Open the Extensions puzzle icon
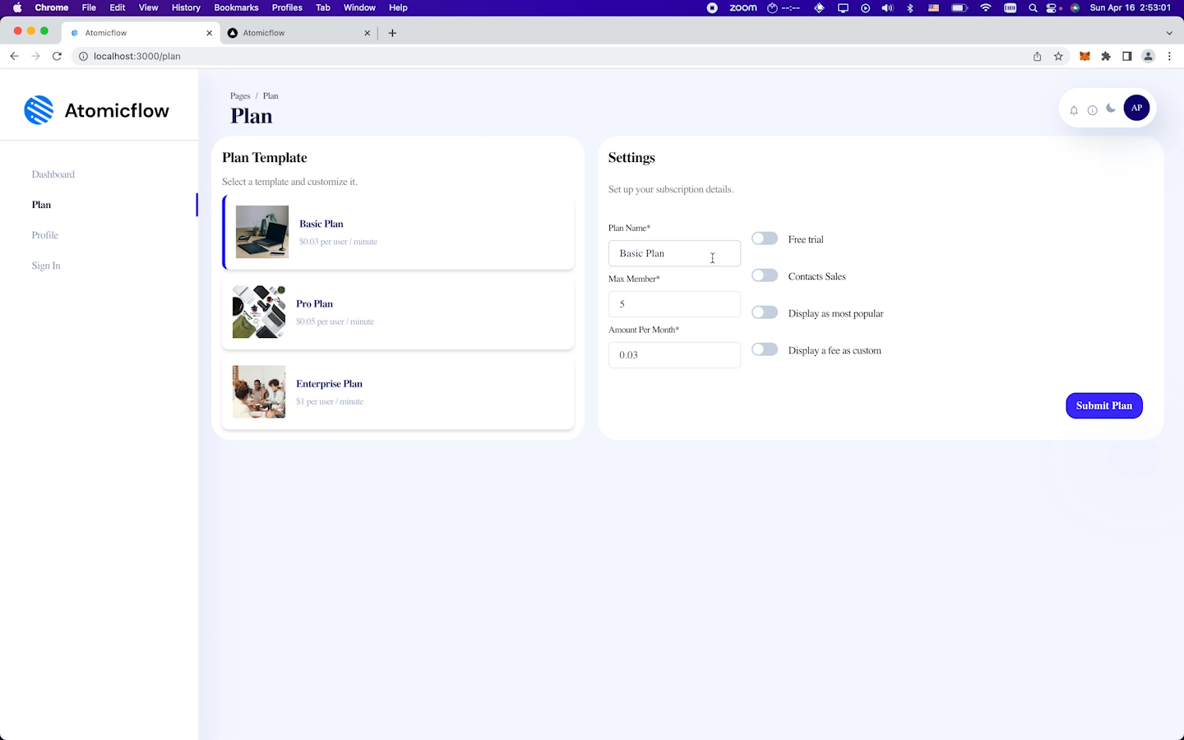This screenshot has width=1184, height=740. [x=1106, y=56]
